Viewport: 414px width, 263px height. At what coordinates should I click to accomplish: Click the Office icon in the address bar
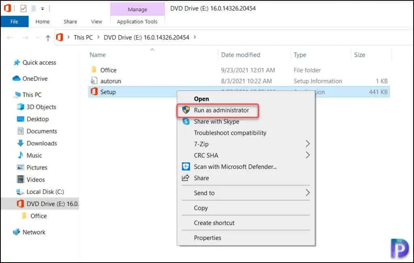[60, 37]
